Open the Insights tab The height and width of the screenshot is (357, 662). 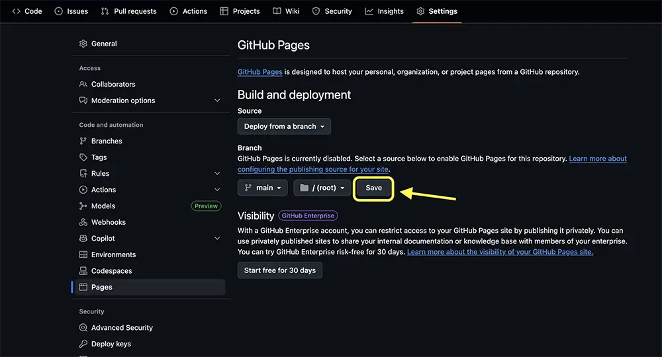click(384, 11)
